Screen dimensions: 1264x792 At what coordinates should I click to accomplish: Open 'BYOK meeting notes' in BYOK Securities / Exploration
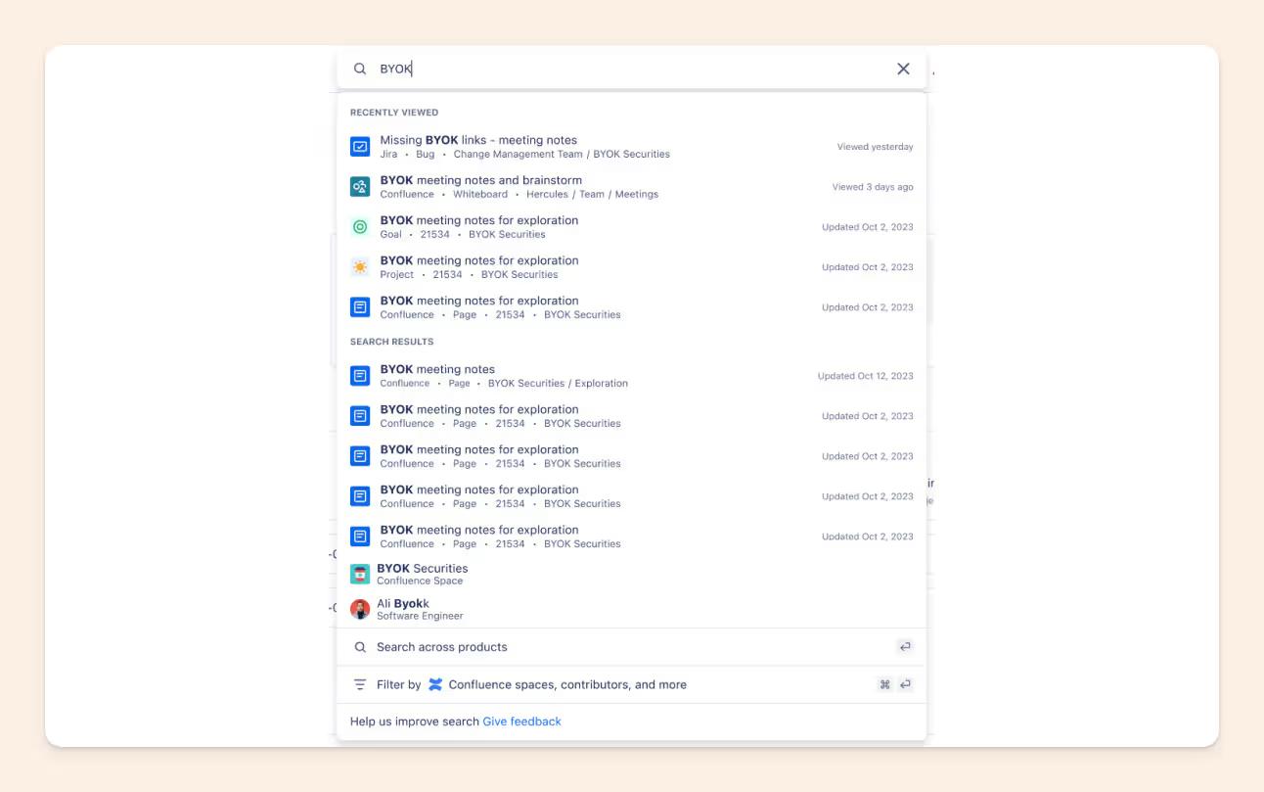pyautogui.click(x=631, y=376)
